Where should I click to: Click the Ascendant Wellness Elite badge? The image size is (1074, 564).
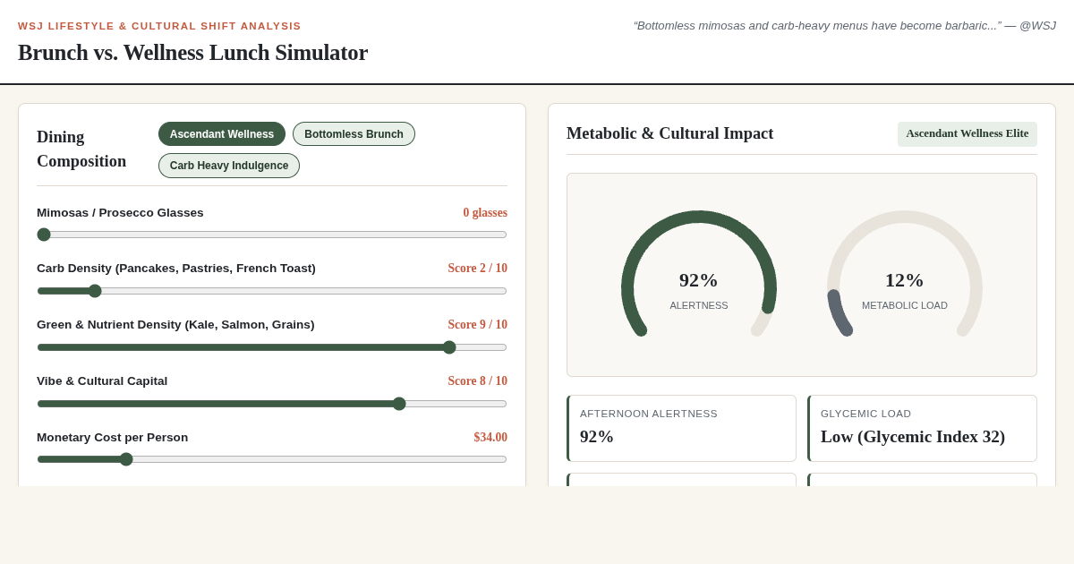[967, 134]
